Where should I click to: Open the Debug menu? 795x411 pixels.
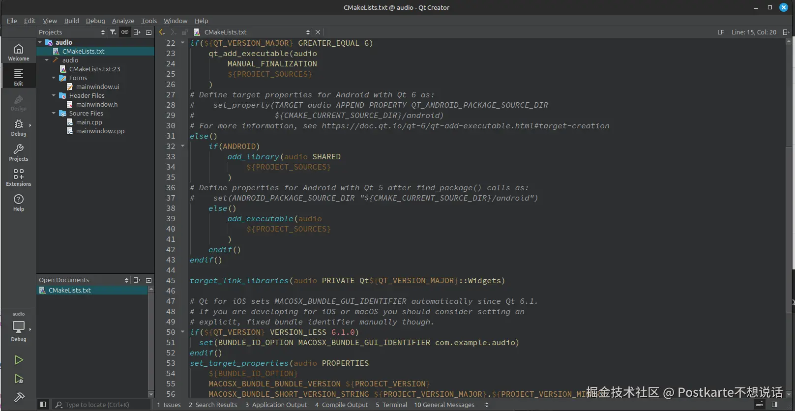pos(95,21)
